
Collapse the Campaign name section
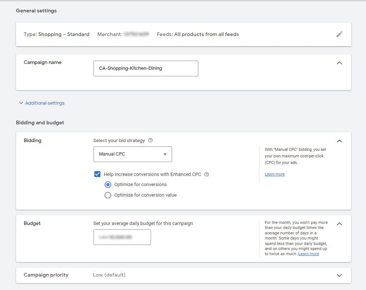[x=339, y=63]
